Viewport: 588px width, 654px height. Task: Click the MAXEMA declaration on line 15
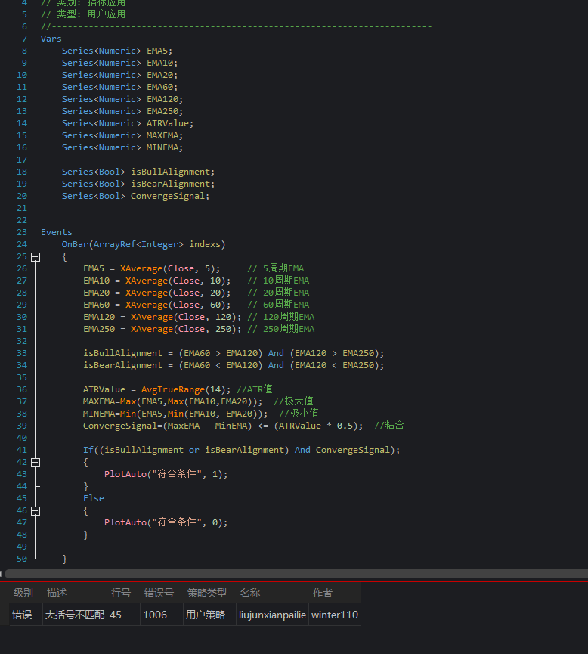point(162,135)
